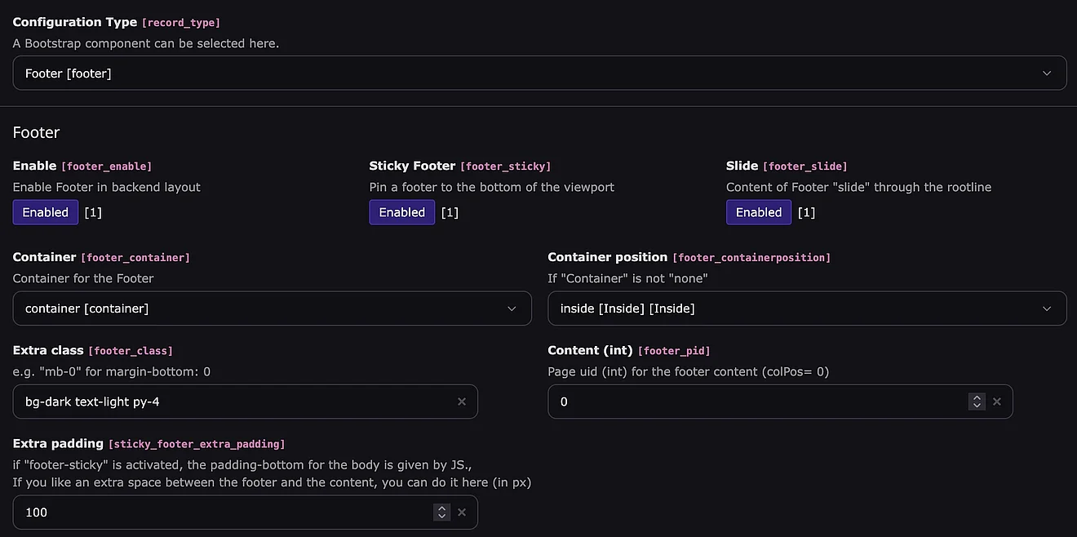
Task: Focus the Content (int) number input
Action: (x=755, y=402)
